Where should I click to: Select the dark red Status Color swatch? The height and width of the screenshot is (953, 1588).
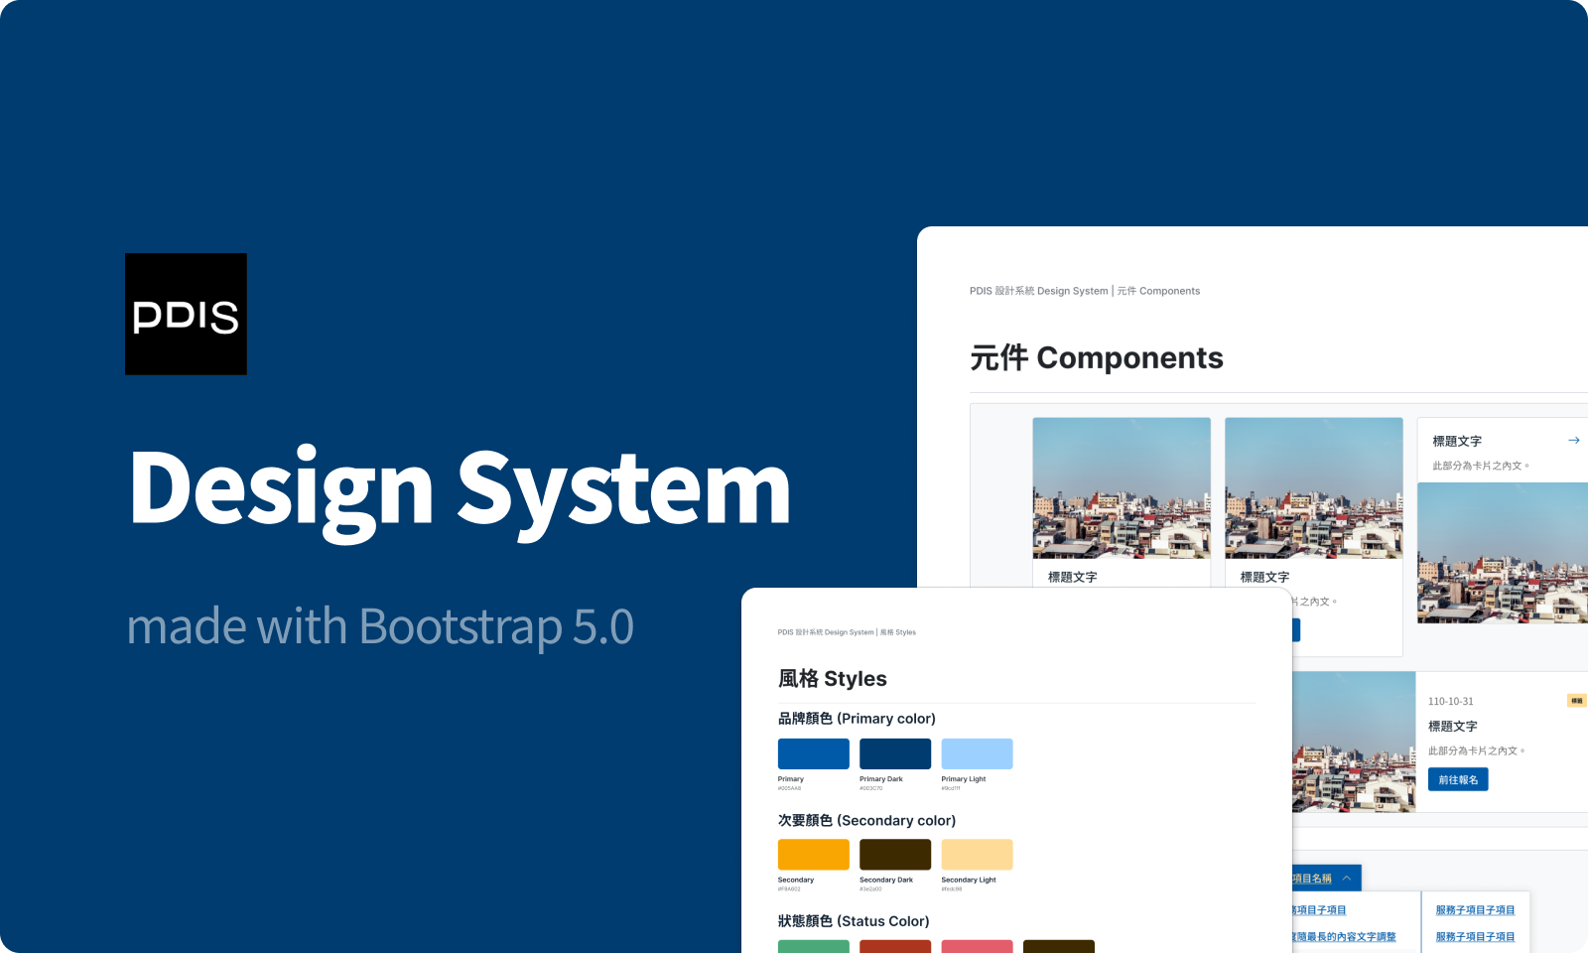tap(895, 946)
